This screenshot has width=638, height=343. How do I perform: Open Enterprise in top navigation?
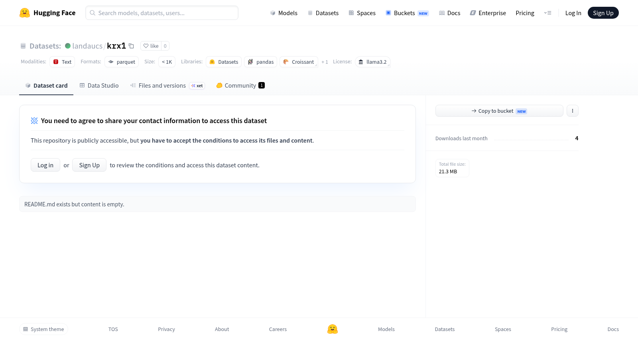point(488,13)
